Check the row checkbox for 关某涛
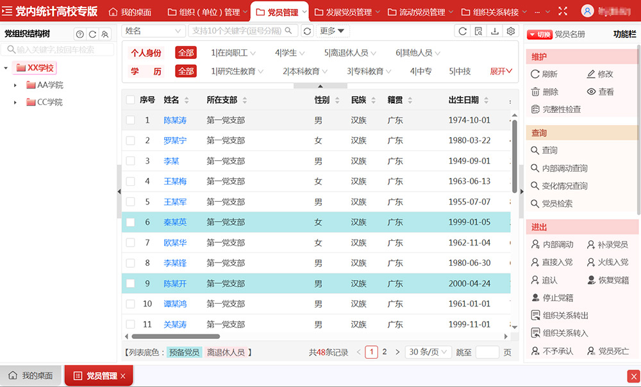 [x=130, y=324]
